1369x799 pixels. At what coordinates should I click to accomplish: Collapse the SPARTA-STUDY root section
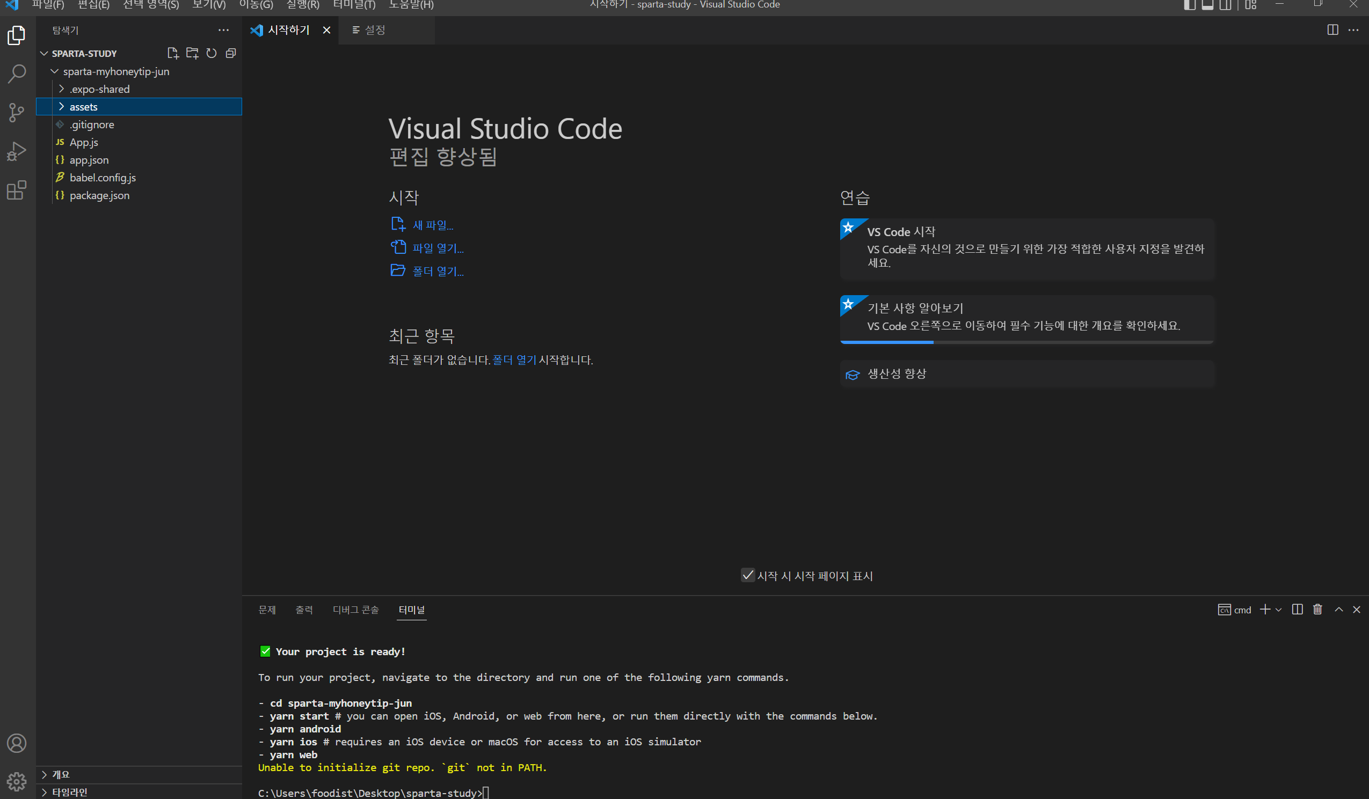point(44,53)
